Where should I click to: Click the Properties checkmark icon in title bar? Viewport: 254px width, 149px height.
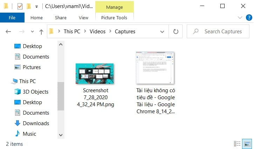(x=20, y=6)
